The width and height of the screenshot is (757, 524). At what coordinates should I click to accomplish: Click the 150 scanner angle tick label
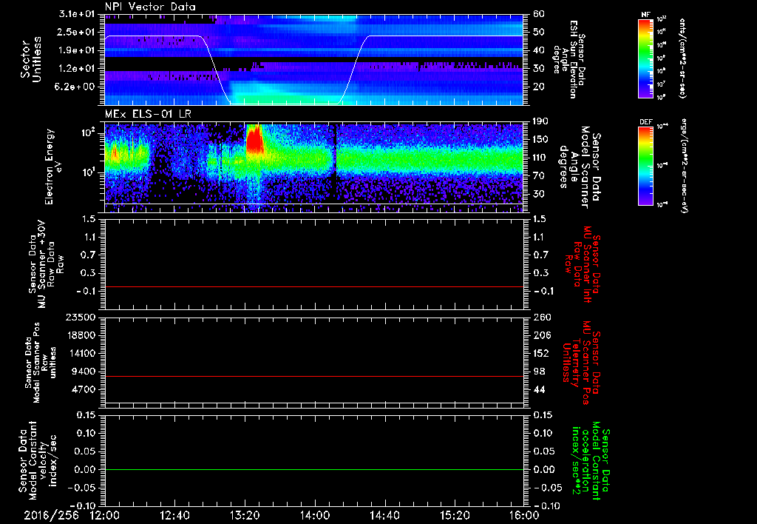point(540,139)
